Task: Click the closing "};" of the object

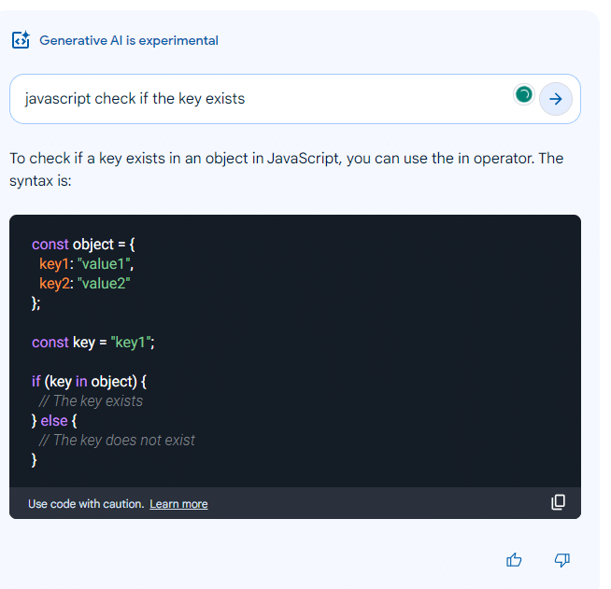Action: point(36,303)
